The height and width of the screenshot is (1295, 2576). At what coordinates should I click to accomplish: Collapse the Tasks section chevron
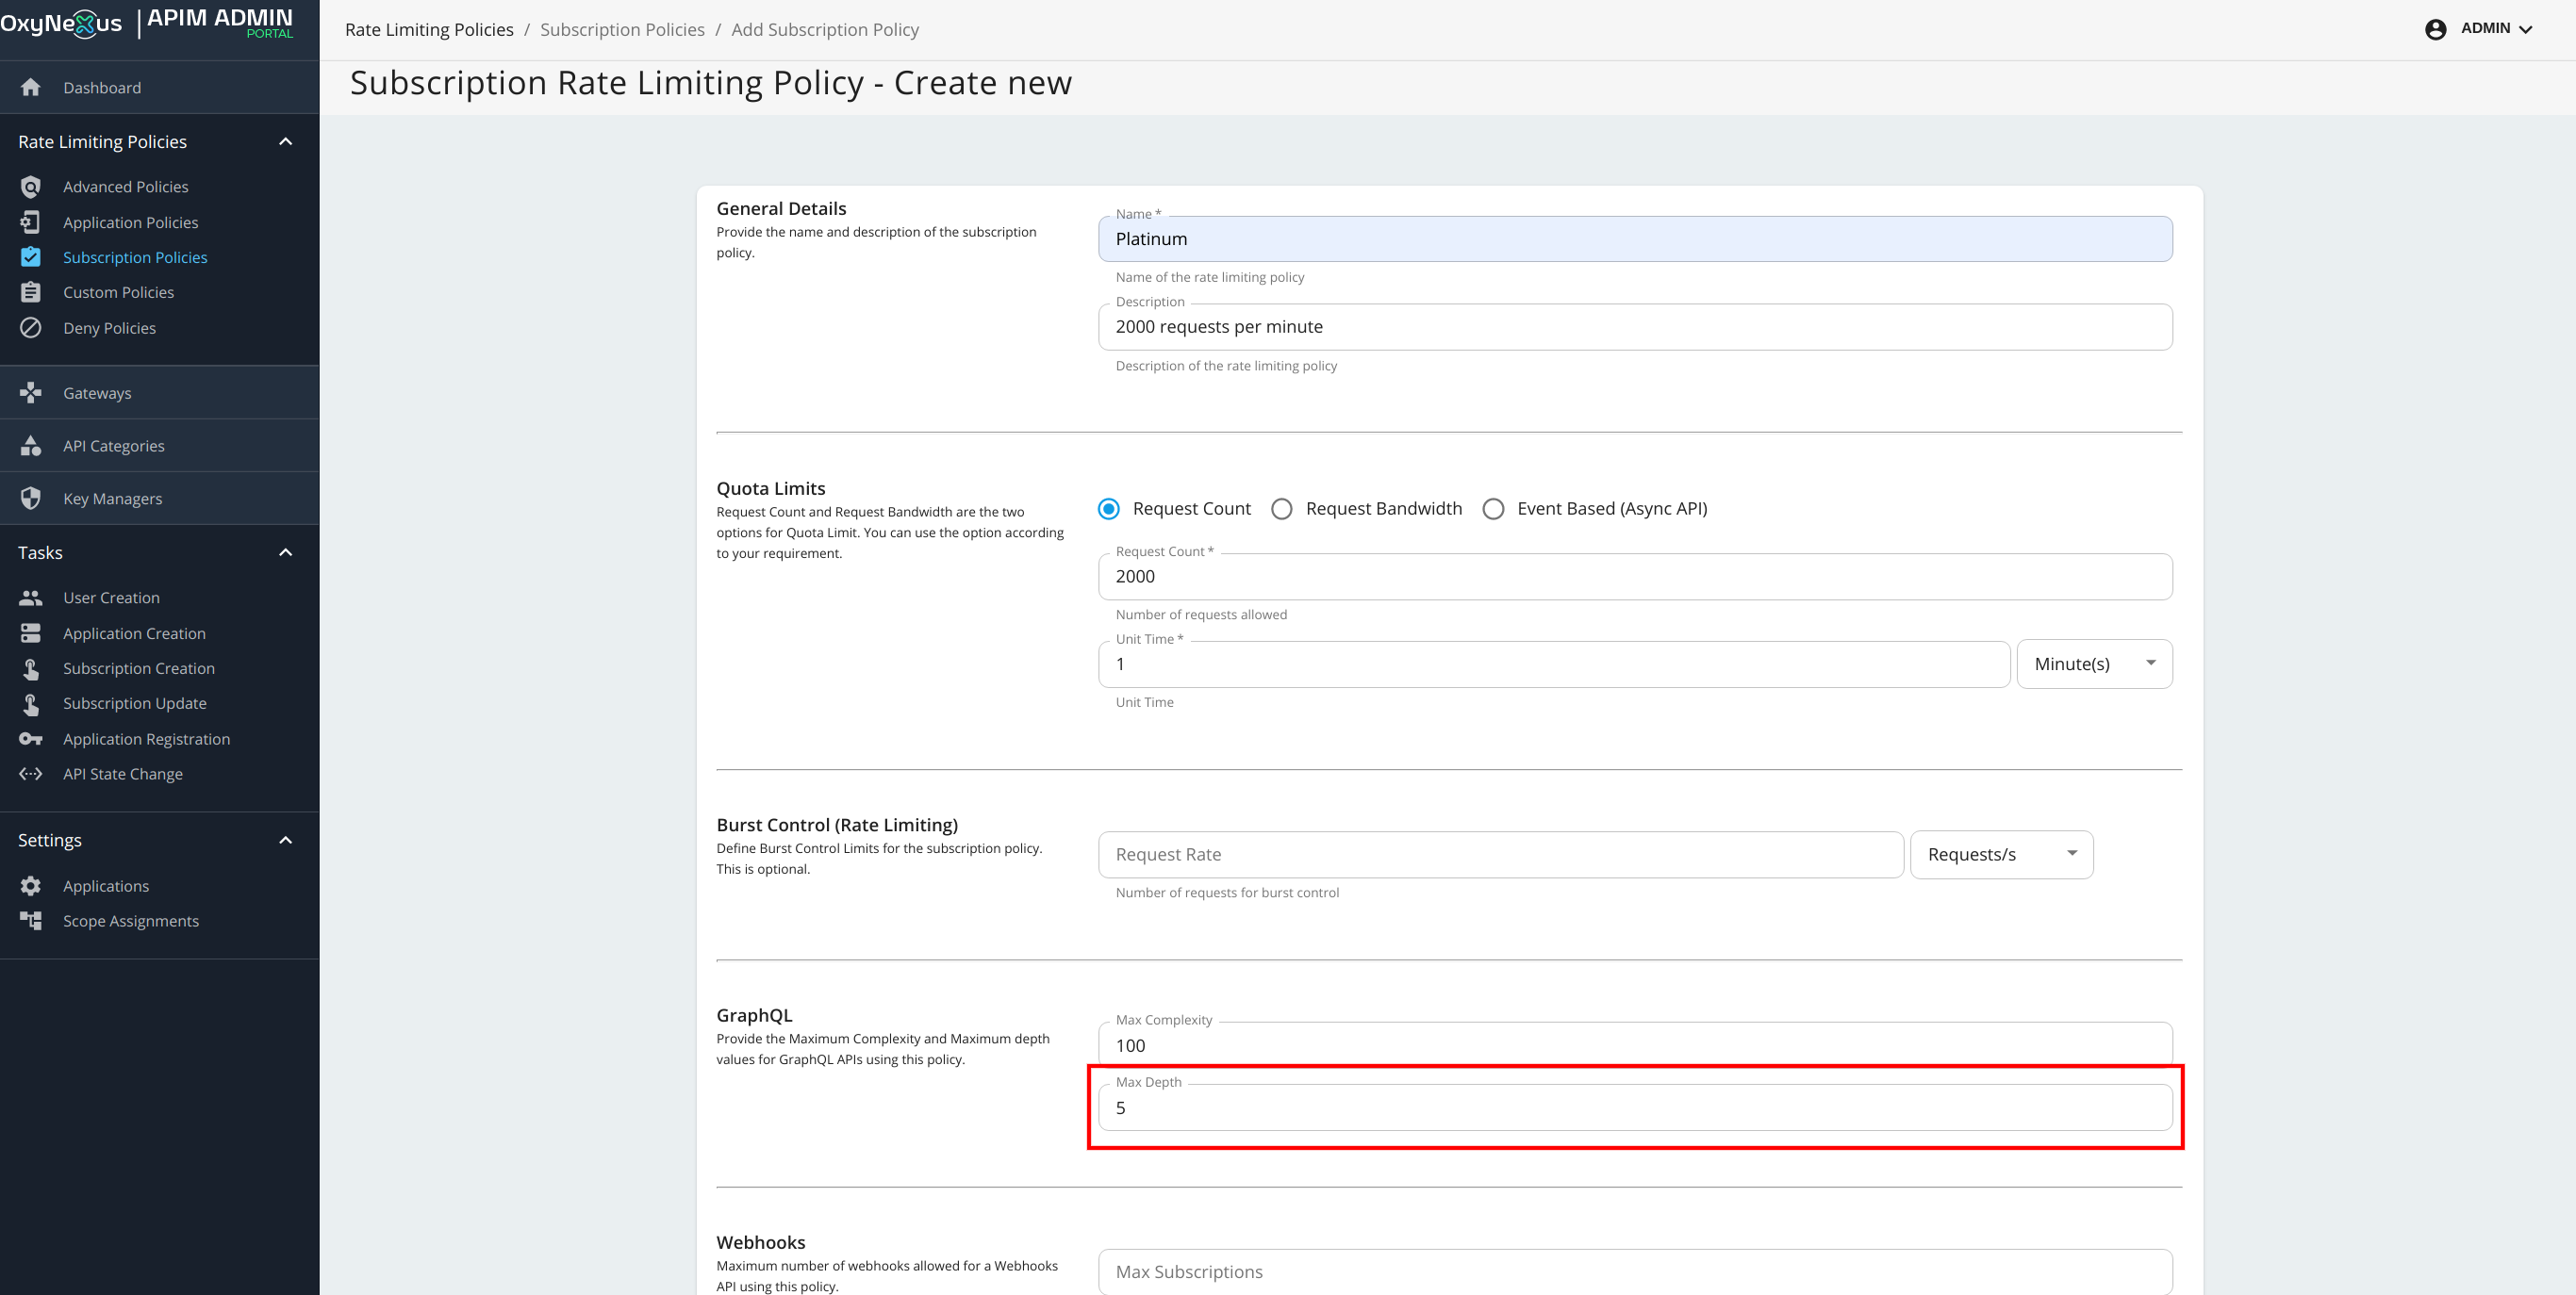[285, 552]
